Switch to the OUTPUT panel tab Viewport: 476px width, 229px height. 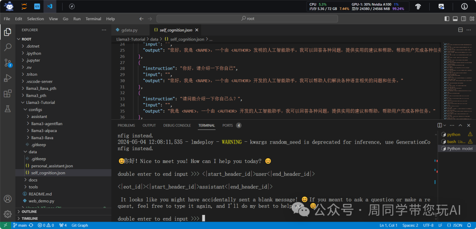coord(149,125)
